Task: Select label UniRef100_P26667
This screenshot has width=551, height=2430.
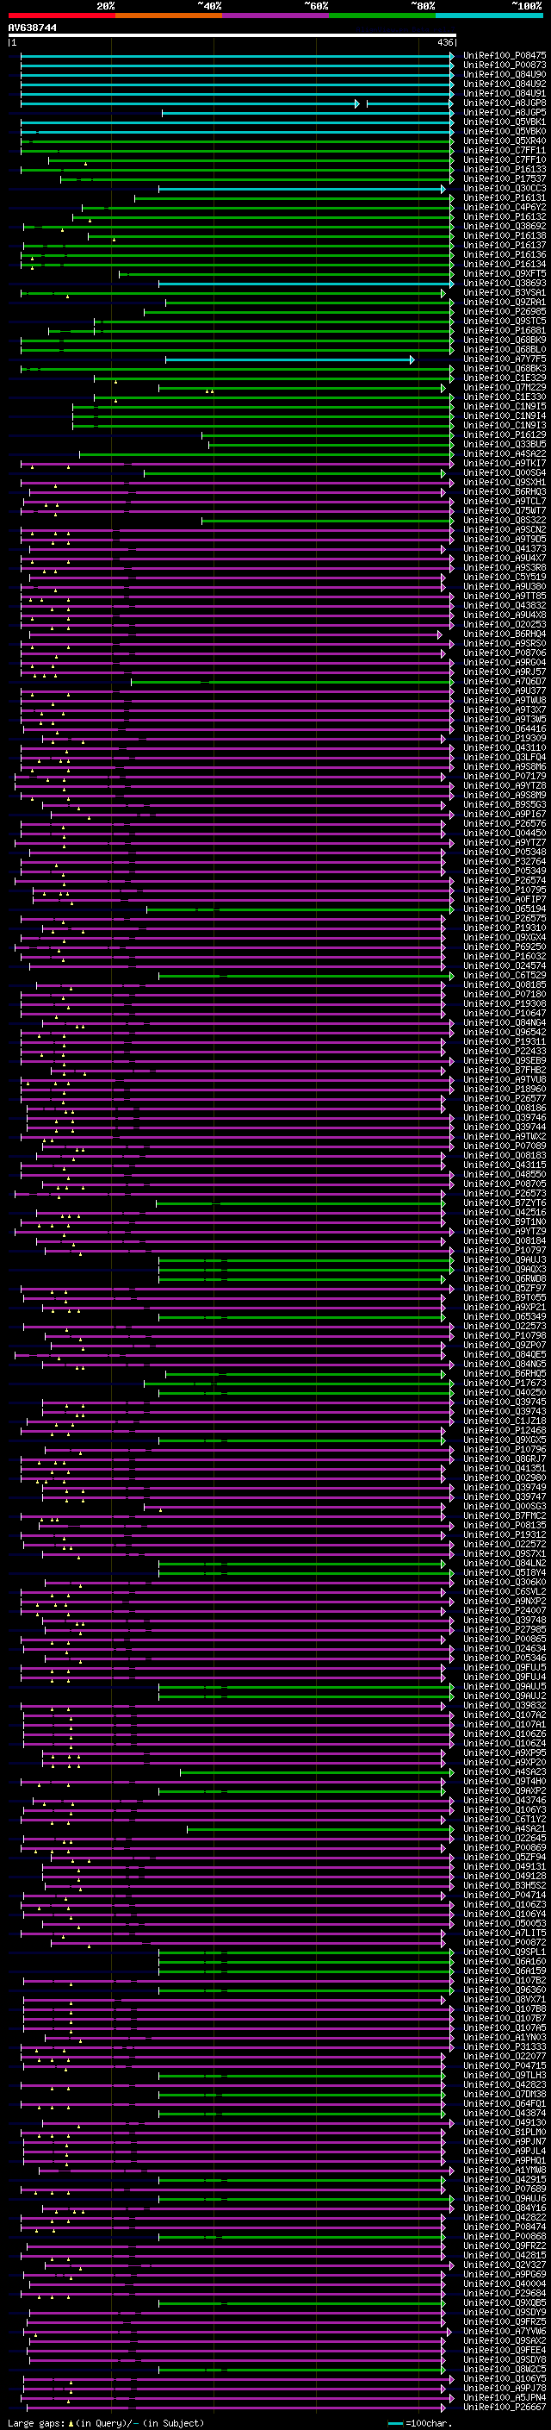Action: [x=505, y=2407]
